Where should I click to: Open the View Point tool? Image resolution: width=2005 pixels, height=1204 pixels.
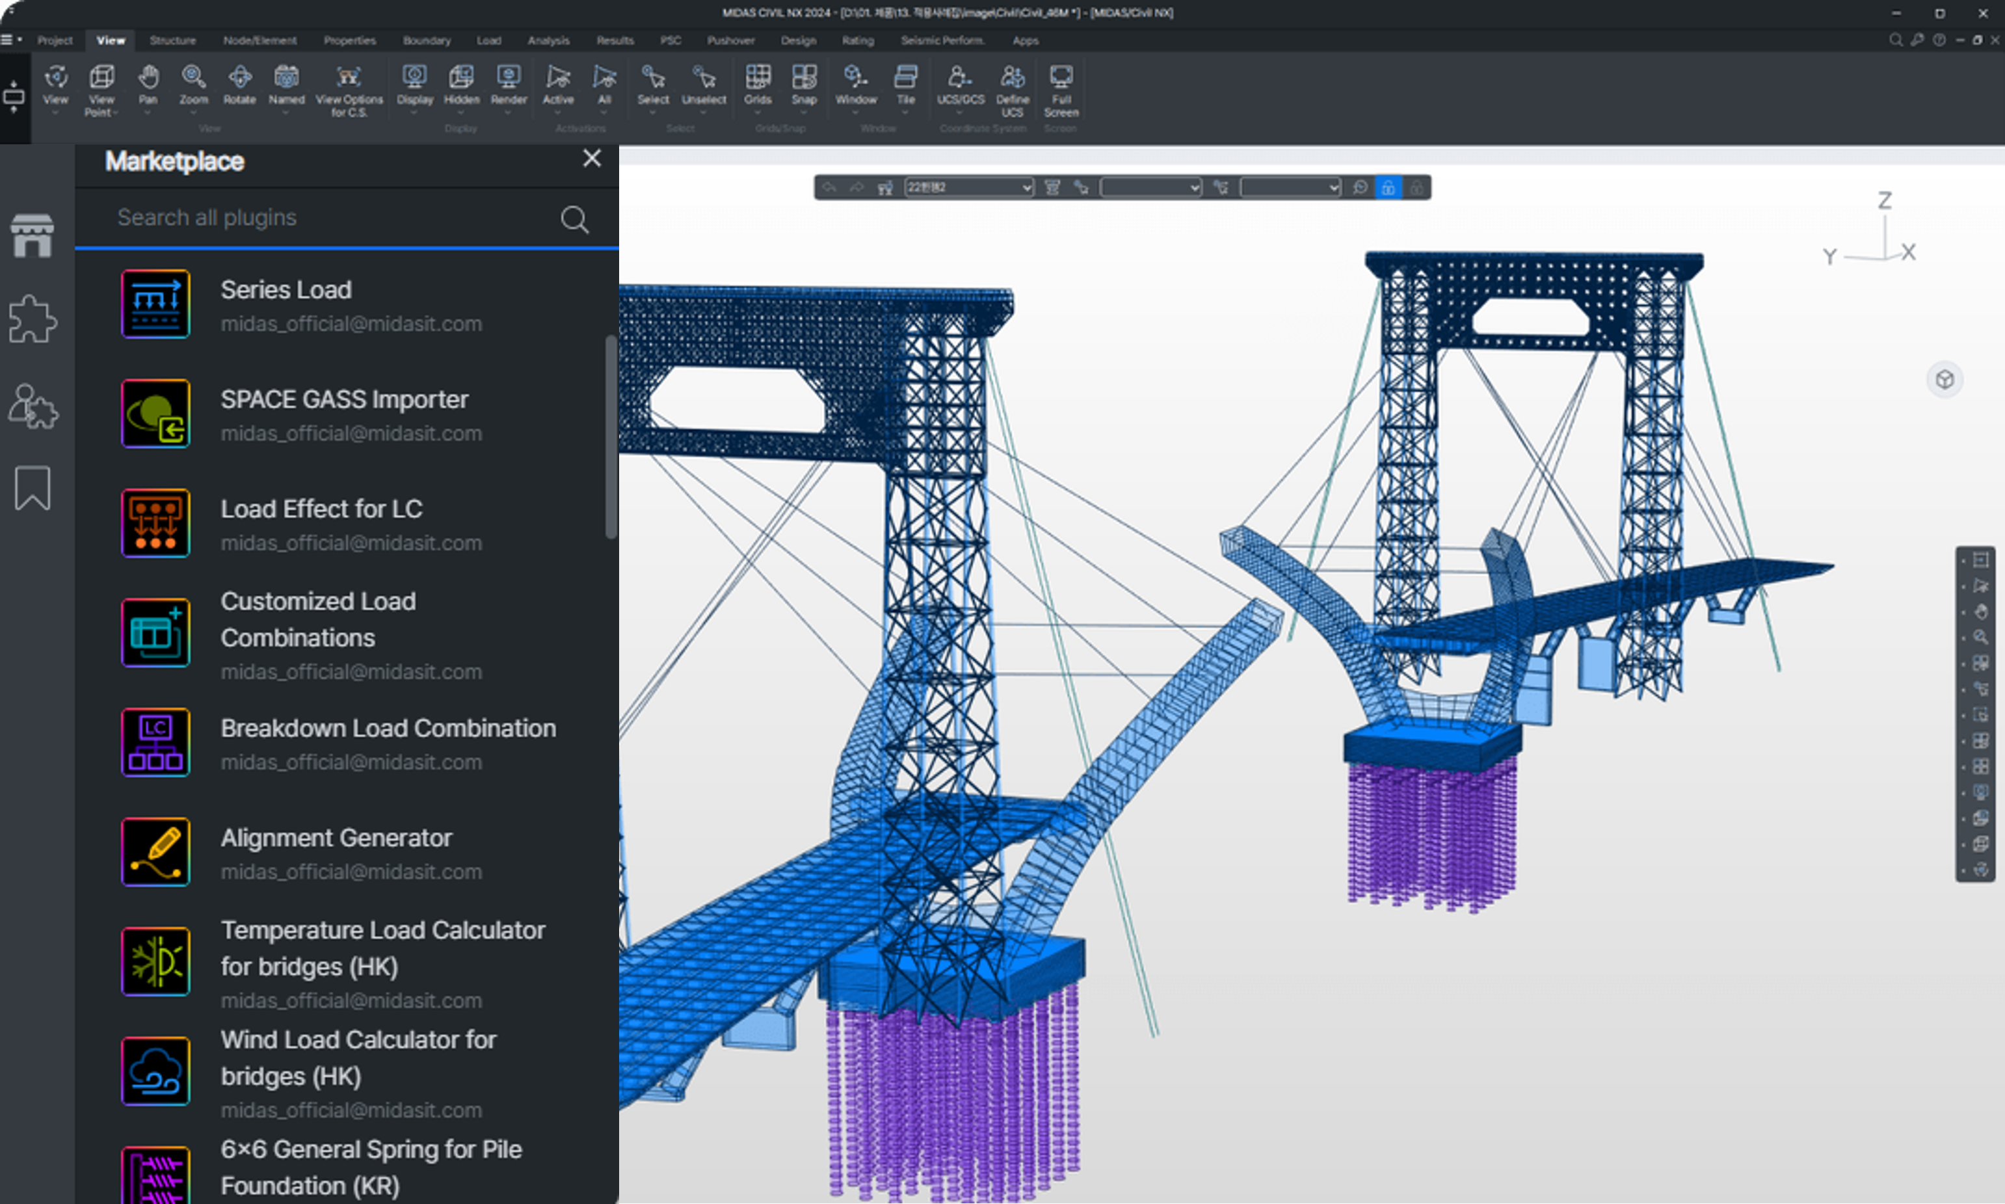101,91
